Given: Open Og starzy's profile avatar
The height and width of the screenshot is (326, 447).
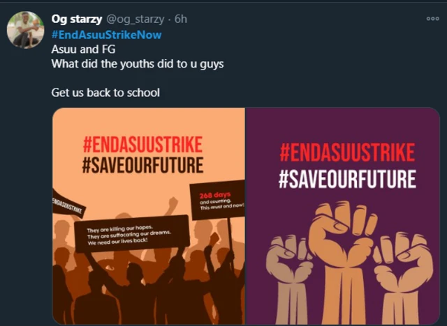Looking at the screenshot, I should pyautogui.click(x=26, y=30).
